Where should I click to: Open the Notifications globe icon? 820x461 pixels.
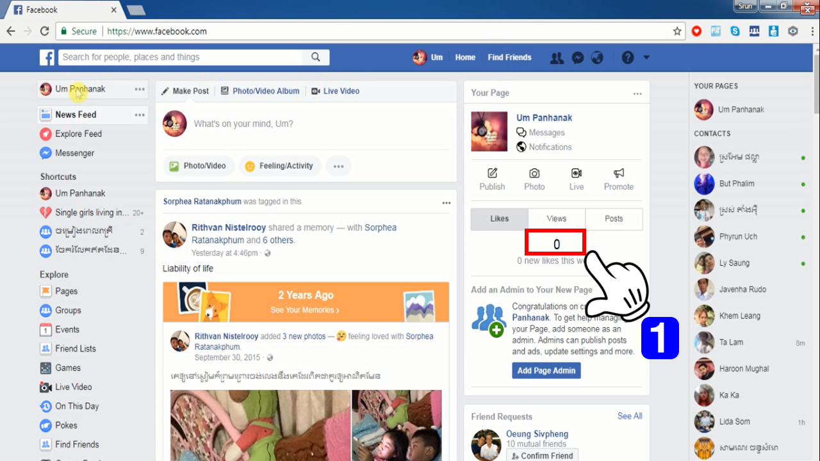coord(597,58)
